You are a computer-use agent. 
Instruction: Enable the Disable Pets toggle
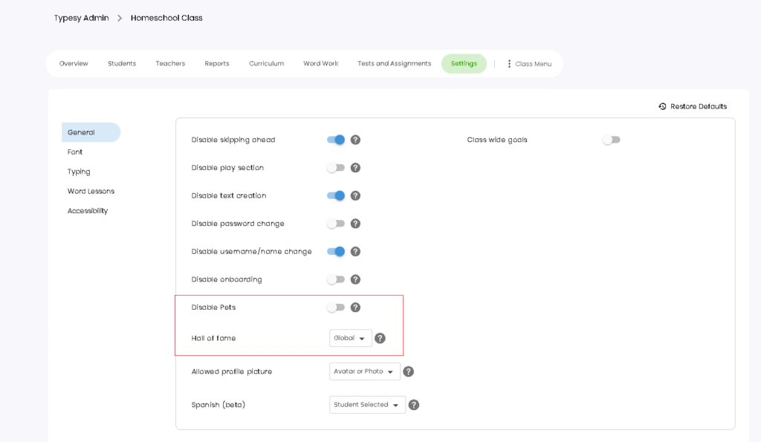click(336, 308)
